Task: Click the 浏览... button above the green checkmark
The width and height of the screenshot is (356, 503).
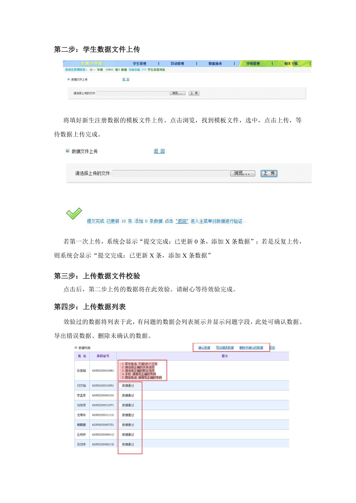Action: [x=243, y=173]
